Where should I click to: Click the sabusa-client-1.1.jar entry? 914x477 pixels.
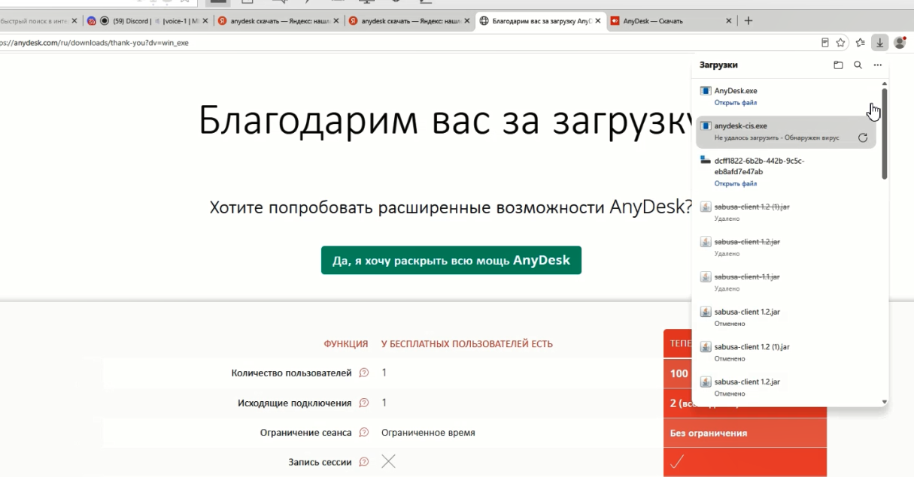(x=786, y=282)
